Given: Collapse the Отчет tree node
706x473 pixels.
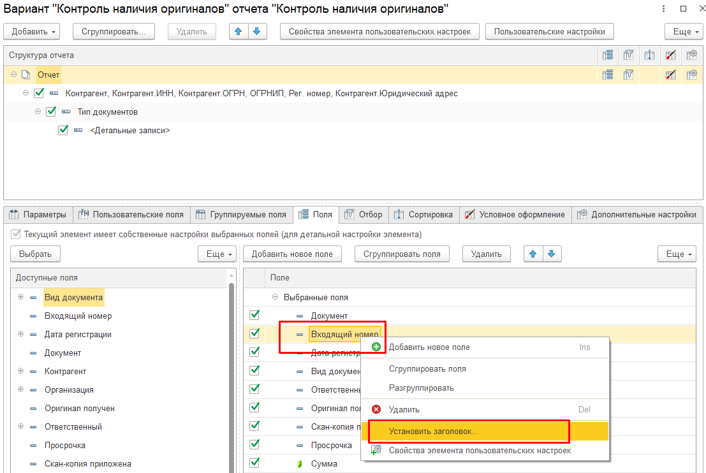Looking at the screenshot, I should [x=13, y=74].
